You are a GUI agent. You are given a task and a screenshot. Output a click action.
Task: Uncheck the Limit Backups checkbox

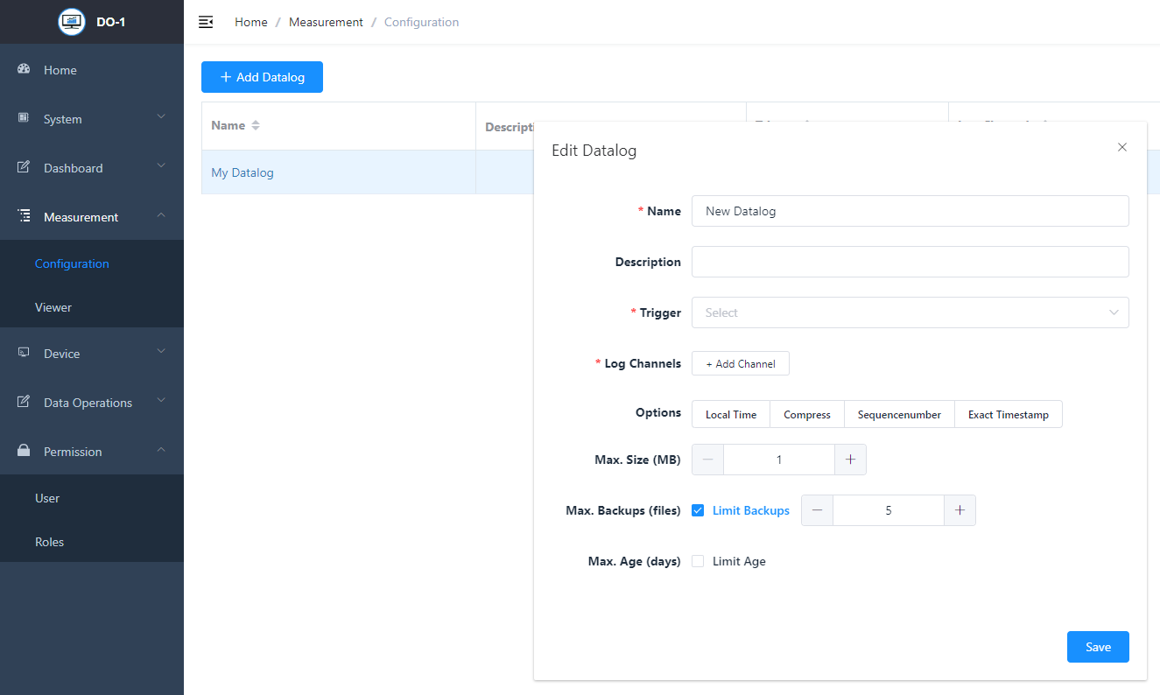[698, 510]
